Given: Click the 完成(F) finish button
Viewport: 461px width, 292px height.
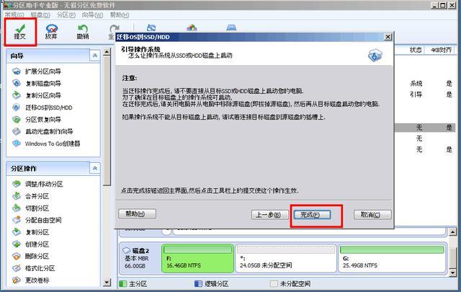Looking at the screenshot, I should [312, 215].
